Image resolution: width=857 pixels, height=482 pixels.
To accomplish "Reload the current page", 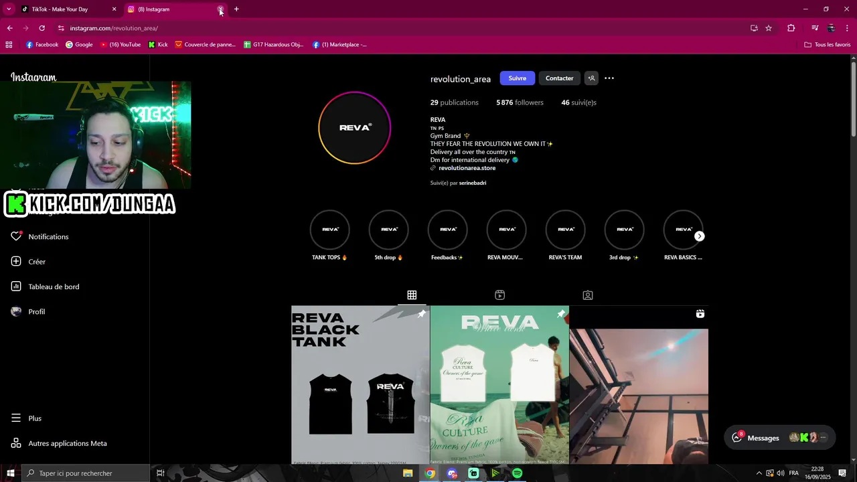I will (42, 28).
